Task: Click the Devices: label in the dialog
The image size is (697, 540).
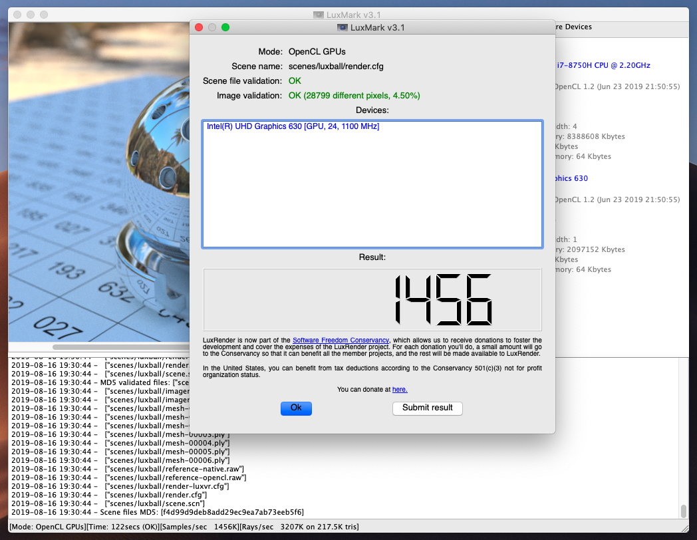Action: 372,110
